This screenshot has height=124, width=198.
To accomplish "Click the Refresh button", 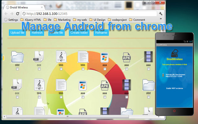I will [37, 33].
